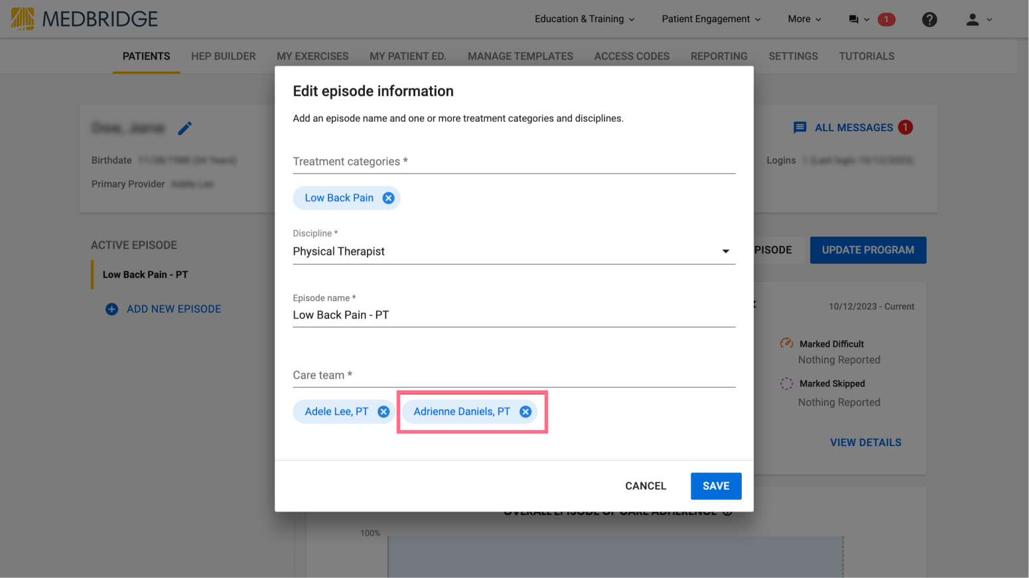This screenshot has width=1029, height=578.
Task: Open the View Details link
Action: tap(866, 442)
